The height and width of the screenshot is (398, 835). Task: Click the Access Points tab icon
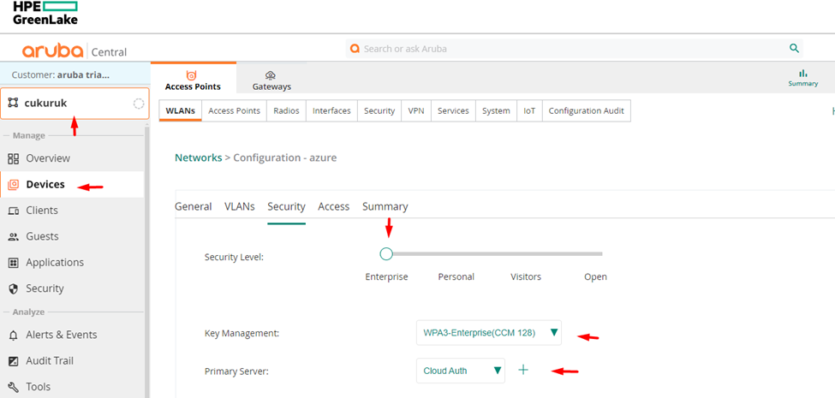191,75
